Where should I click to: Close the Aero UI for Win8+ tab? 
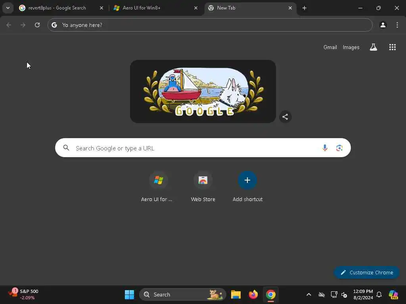click(x=196, y=8)
